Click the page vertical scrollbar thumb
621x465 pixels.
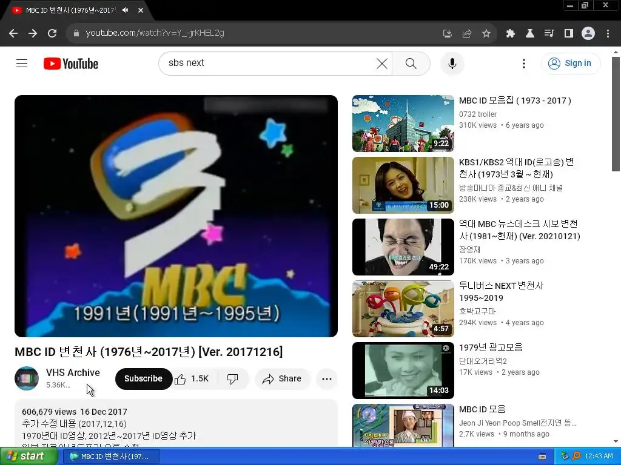(616, 114)
